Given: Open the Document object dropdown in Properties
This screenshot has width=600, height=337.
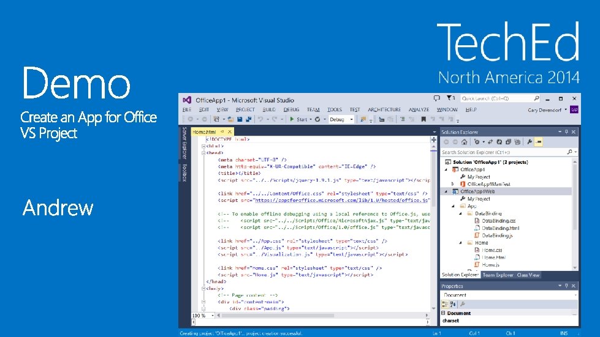Looking at the screenshot, I should point(575,295).
